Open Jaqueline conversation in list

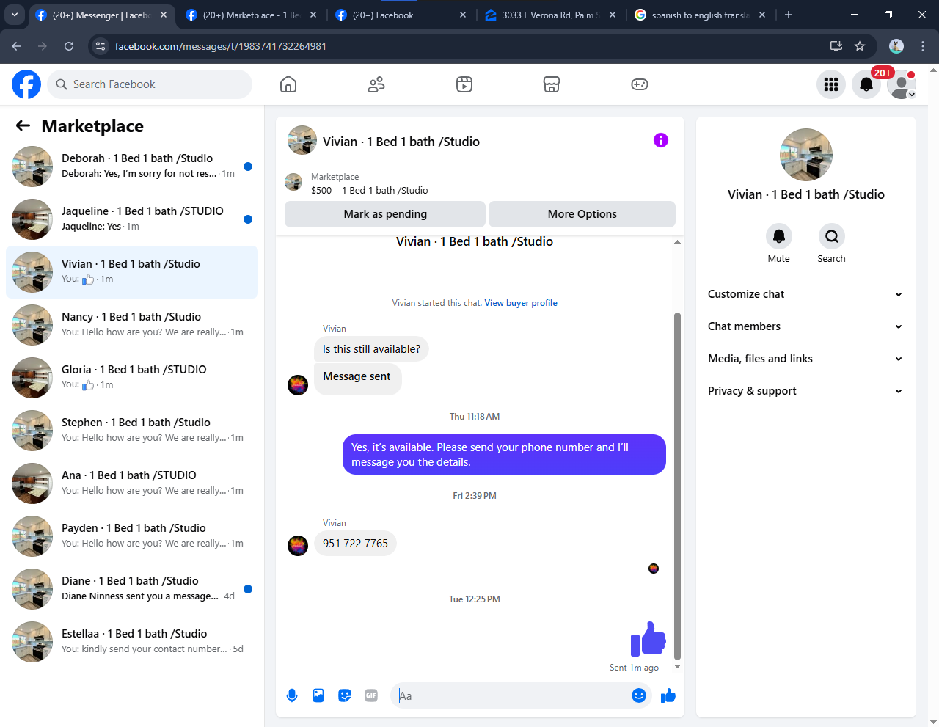click(x=132, y=219)
